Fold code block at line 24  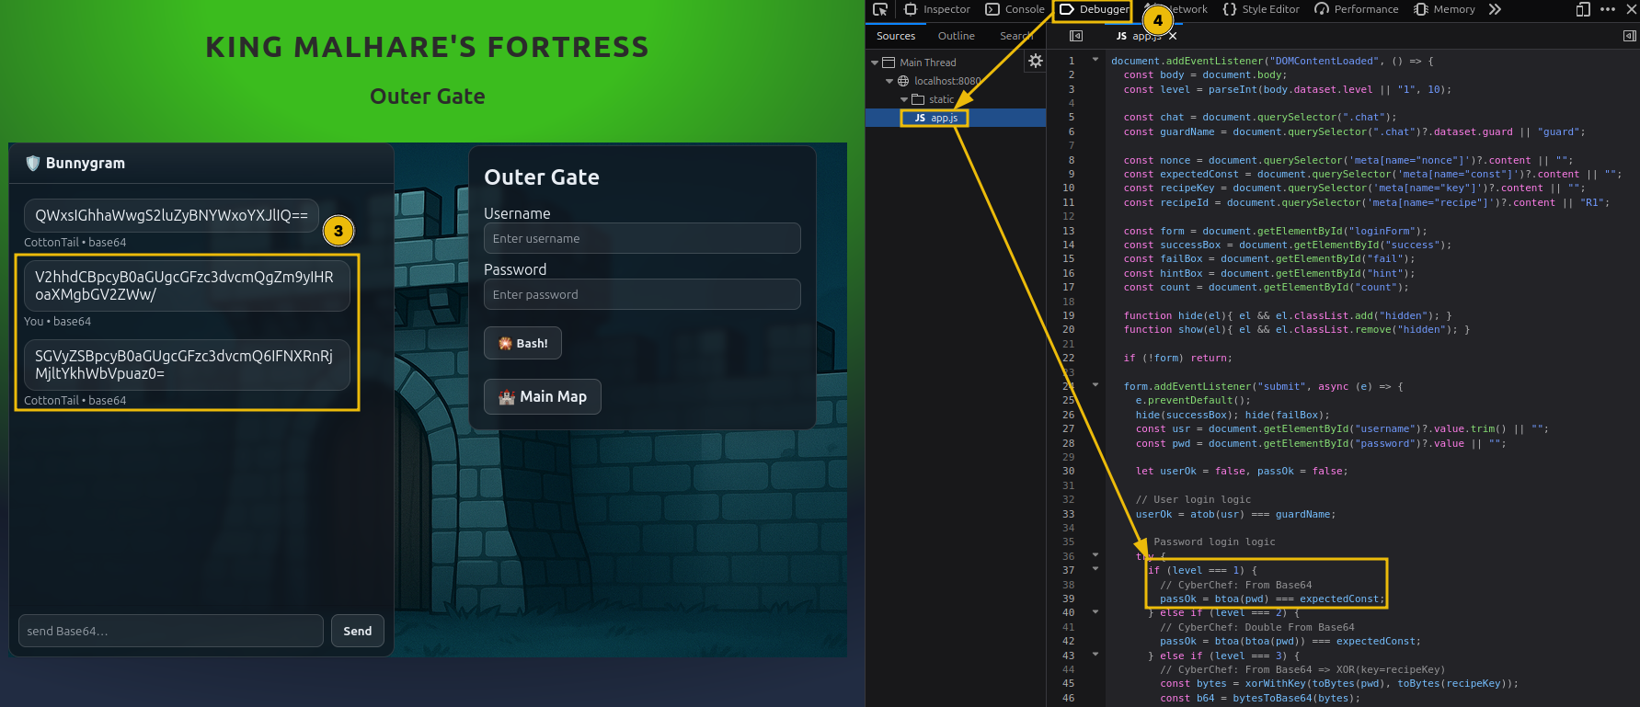click(1095, 385)
